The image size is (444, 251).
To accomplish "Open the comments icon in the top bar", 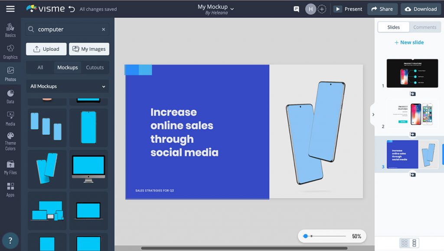I will click(x=296, y=9).
